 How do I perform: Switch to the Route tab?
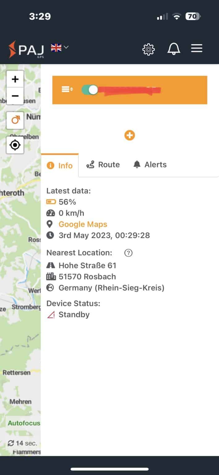pyautogui.click(x=103, y=165)
